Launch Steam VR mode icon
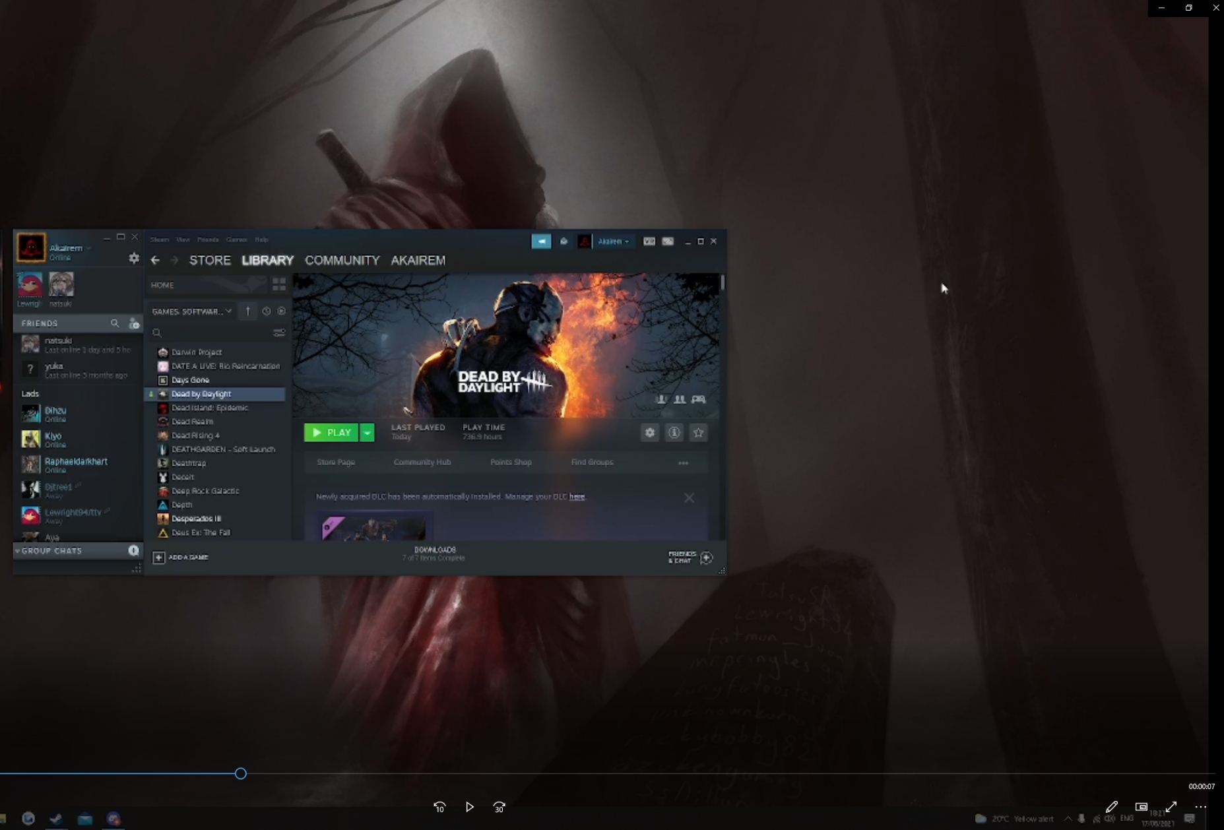The height and width of the screenshot is (830, 1224). [x=649, y=241]
